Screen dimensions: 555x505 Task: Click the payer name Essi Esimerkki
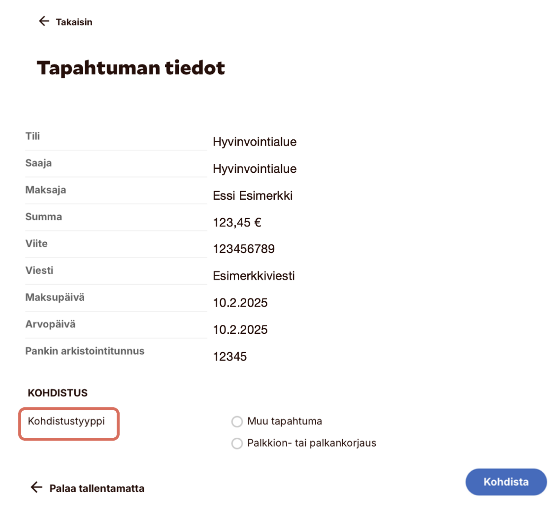pyautogui.click(x=252, y=196)
